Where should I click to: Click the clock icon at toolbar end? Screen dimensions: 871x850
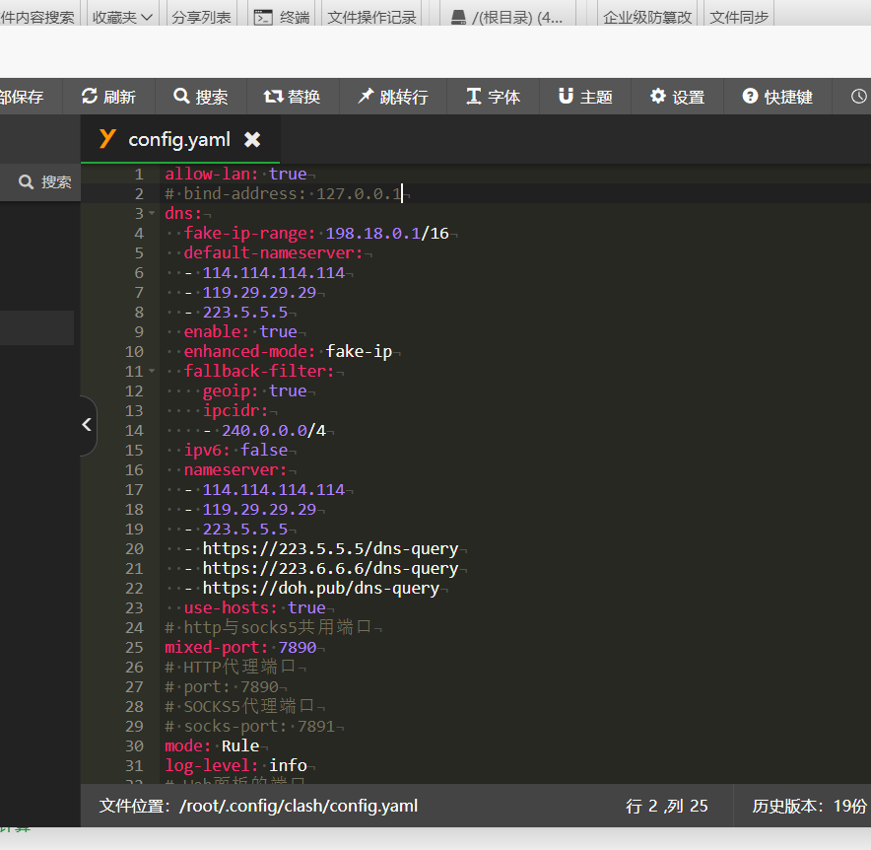pyautogui.click(x=859, y=97)
